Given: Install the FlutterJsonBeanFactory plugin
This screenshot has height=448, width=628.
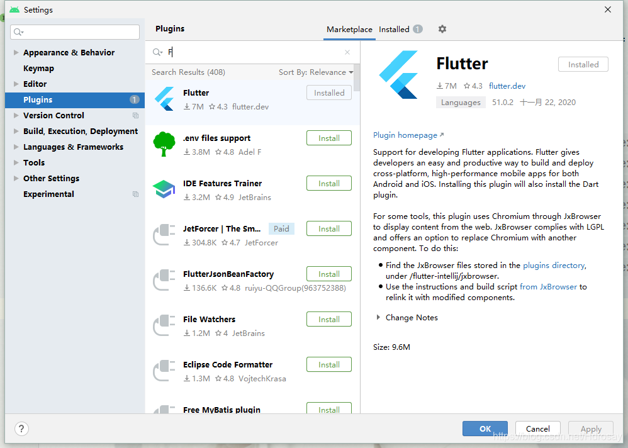Looking at the screenshot, I should 329,274.
